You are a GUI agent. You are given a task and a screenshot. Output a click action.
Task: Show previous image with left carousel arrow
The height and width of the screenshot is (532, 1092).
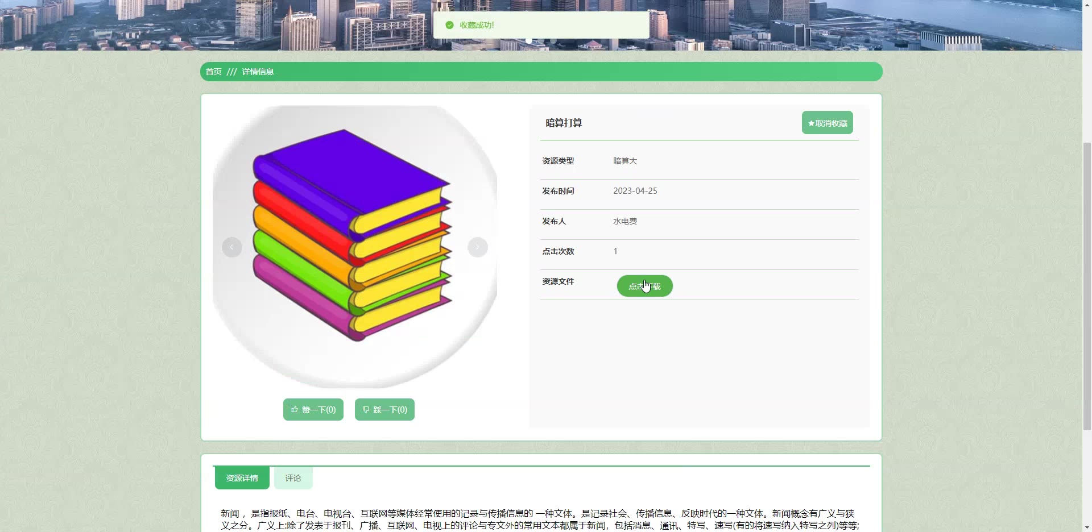(231, 247)
